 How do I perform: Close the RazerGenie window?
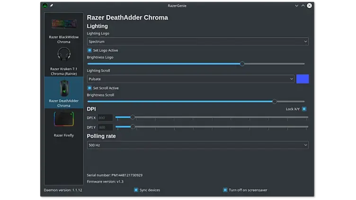(309, 6)
